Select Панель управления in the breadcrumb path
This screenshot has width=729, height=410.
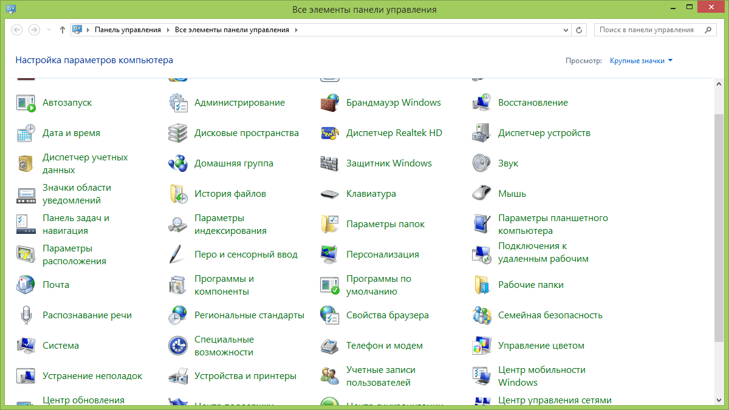(x=128, y=30)
